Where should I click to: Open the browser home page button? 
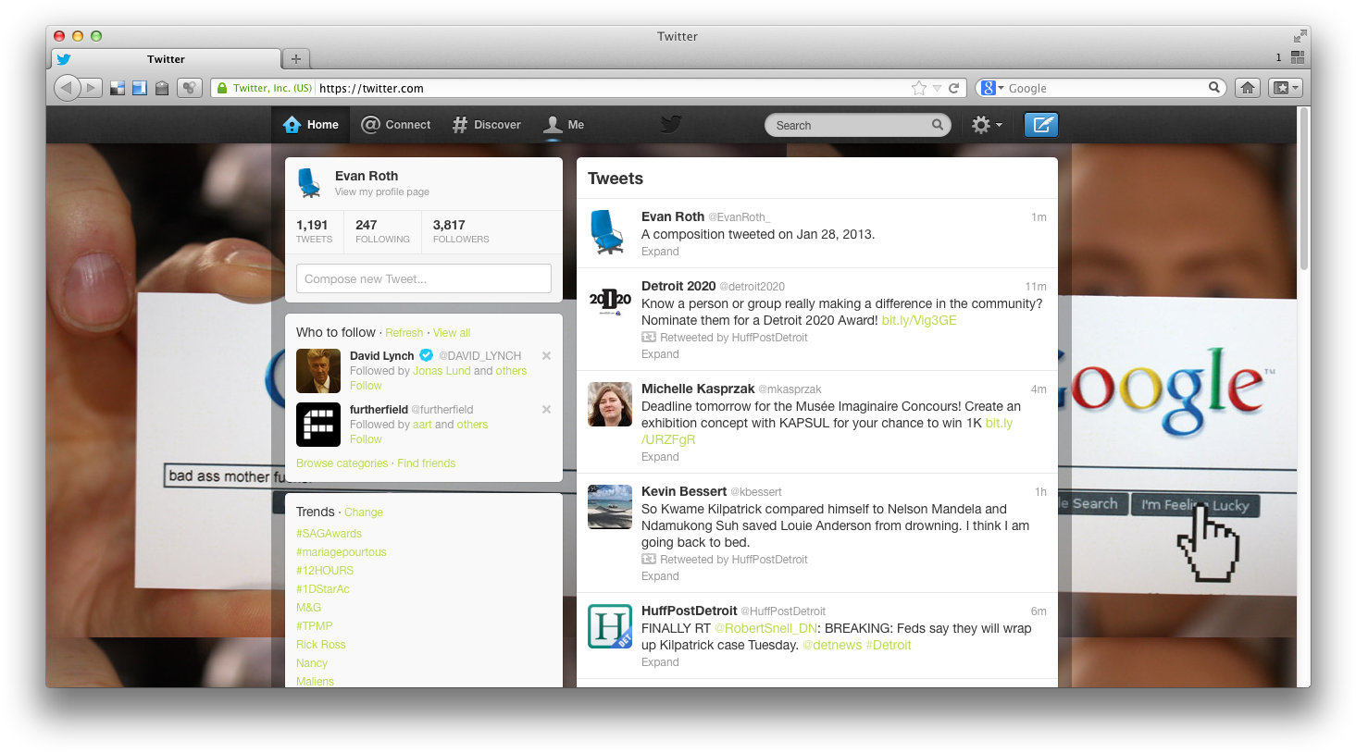pyautogui.click(x=1248, y=88)
